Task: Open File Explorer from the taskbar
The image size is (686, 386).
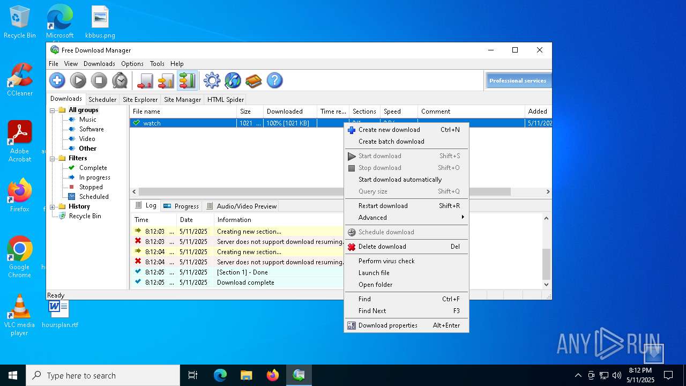Action: click(247, 375)
